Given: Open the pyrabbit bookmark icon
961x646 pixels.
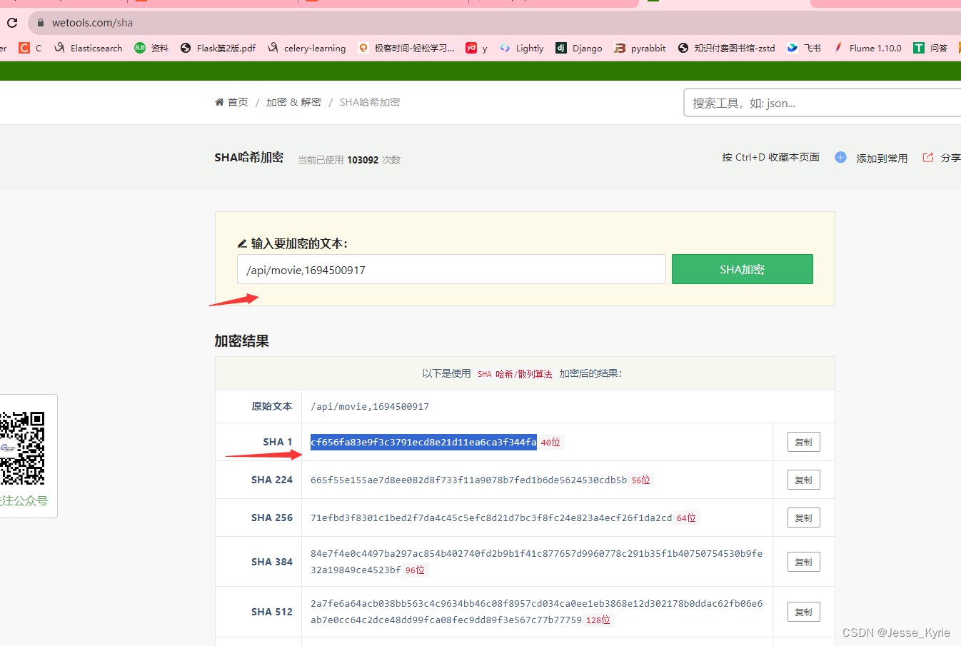Looking at the screenshot, I should click(639, 48).
